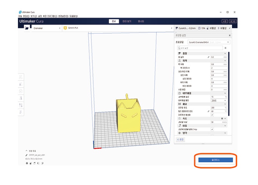
Task: Click the Generic PLA material extruder icon
Action: pyautogui.click(x=65, y=28)
